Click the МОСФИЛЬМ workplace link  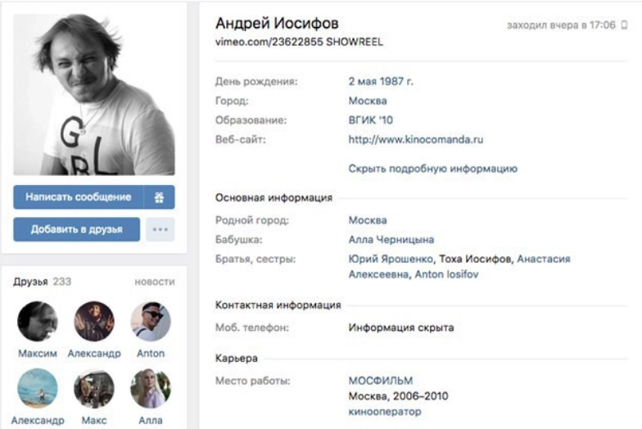coord(380,381)
